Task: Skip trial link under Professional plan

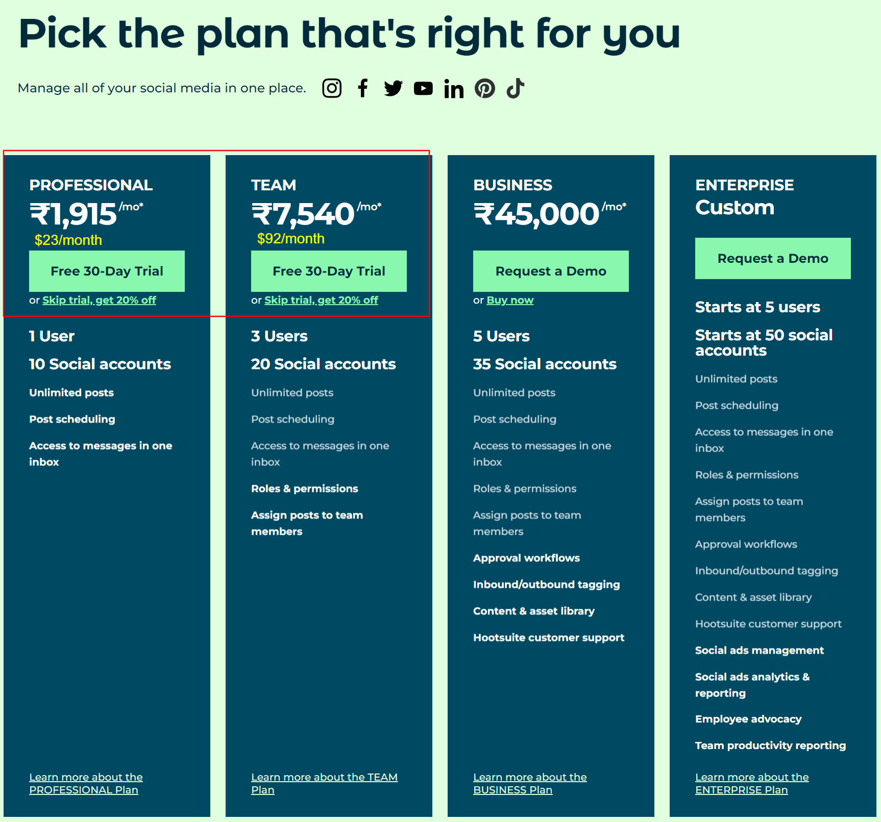Action: (x=99, y=300)
